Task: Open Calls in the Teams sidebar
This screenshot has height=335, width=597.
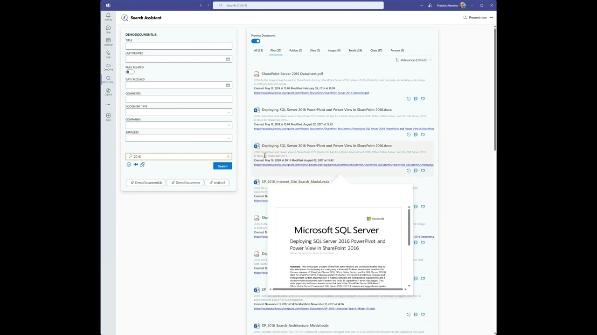Action: [x=108, y=54]
